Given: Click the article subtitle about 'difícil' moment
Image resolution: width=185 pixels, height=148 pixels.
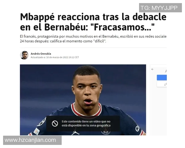Looking at the screenshot, I should [x=93, y=39].
